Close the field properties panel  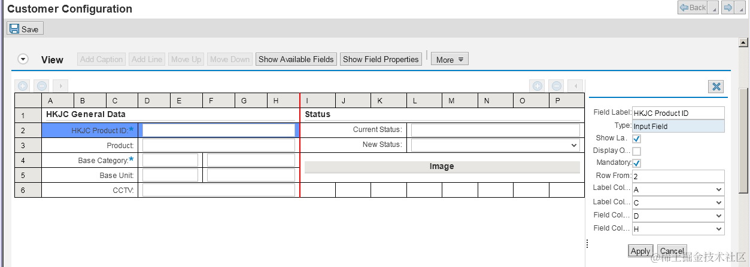[716, 87]
